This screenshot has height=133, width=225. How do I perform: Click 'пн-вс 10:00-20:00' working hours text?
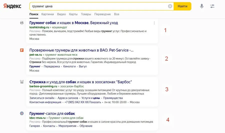pyautogui.click(x=115, y=102)
